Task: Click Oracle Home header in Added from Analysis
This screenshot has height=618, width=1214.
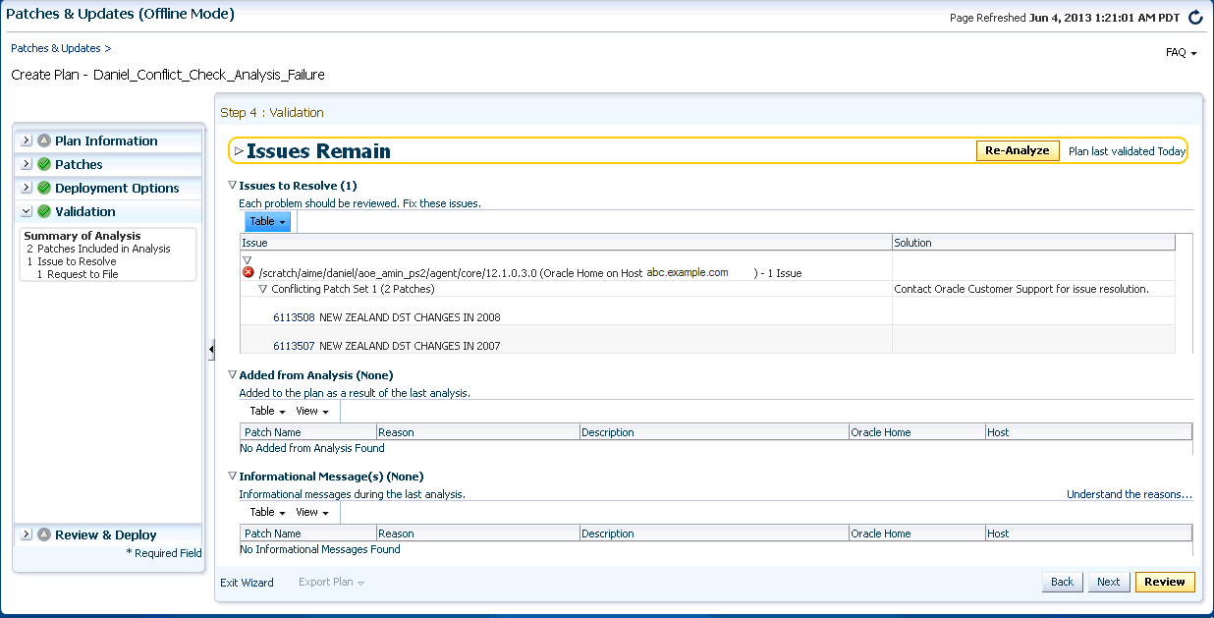Action: coord(917,432)
